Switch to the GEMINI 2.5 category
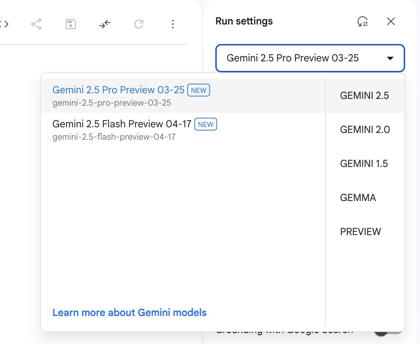Viewport: 420px width, 344px height. [x=364, y=95]
